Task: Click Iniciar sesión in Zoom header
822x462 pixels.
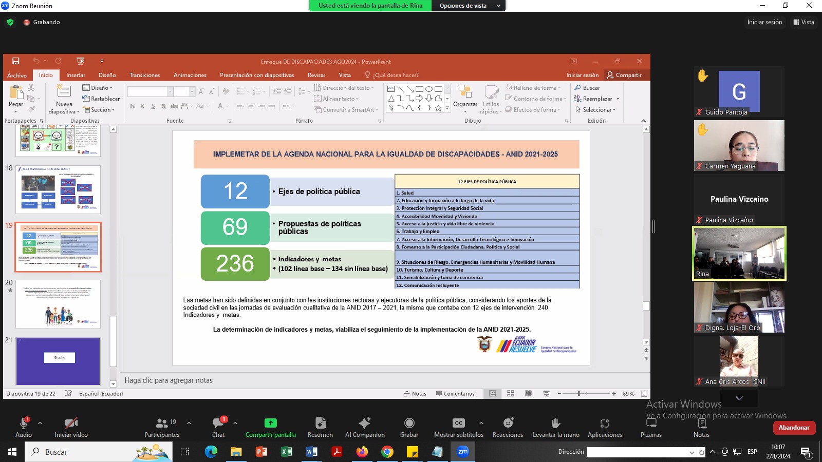Action: pos(764,22)
